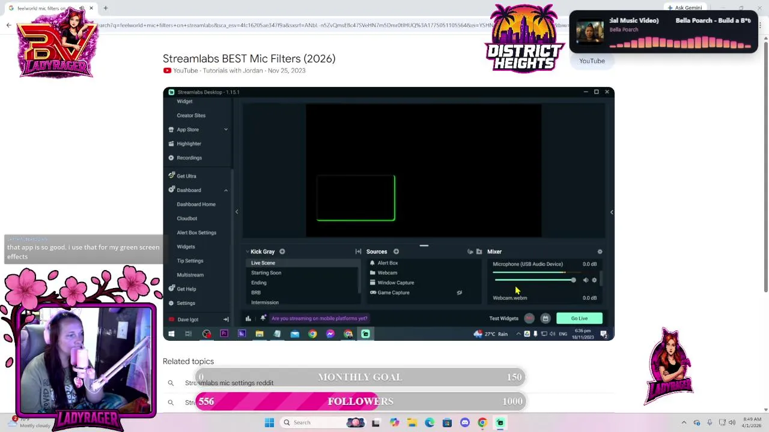The image size is (769, 432).
Task: Open Streamlabs BEST Mic Filters result link
Action: coord(249,59)
